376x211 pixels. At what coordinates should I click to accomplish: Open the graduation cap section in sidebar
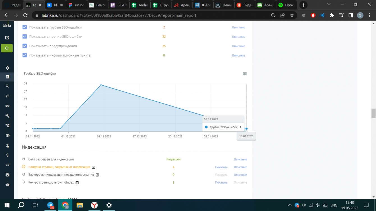point(7,135)
